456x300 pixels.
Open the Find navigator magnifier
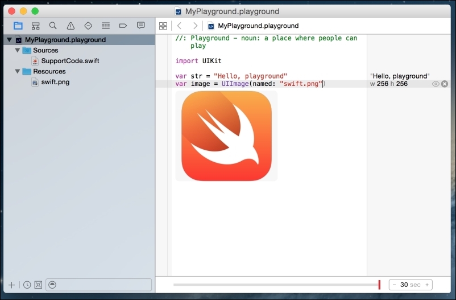[x=53, y=26]
